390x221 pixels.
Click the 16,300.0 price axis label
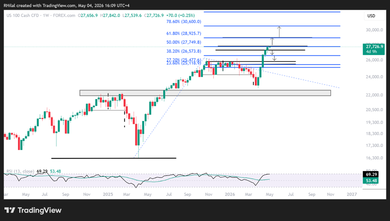pos(374,158)
